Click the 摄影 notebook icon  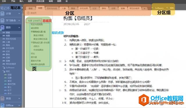tap(2, 27)
